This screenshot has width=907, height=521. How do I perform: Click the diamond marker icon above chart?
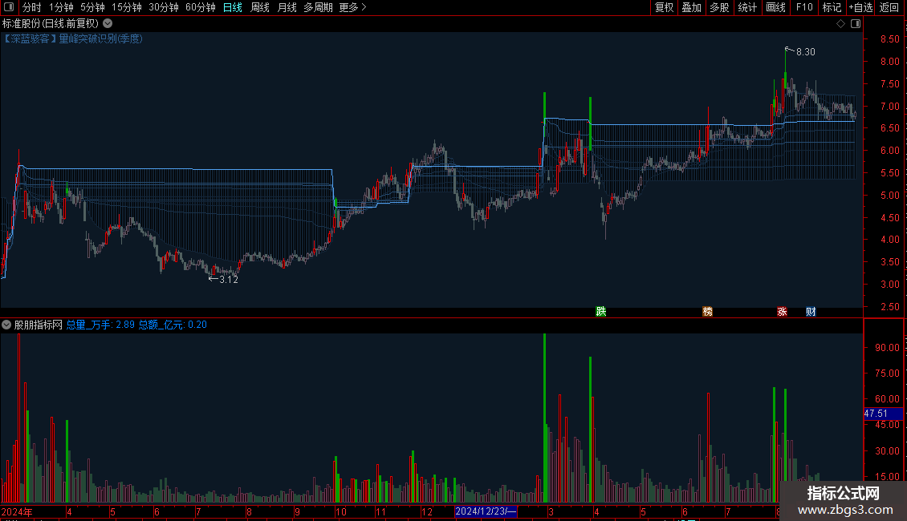point(840,24)
